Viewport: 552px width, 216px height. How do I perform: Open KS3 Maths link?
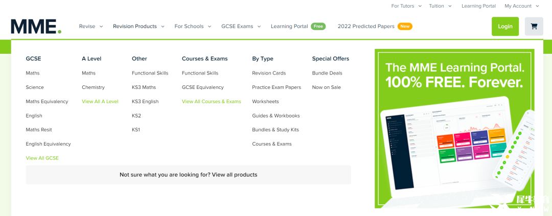[x=144, y=87]
